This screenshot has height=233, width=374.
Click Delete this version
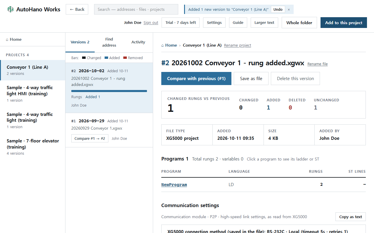[295, 79]
